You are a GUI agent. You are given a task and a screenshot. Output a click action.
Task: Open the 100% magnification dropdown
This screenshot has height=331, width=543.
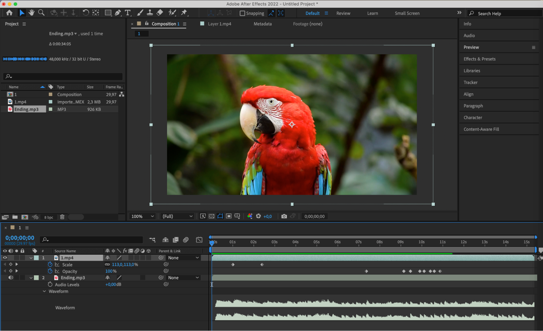click(x=143, y=216)
